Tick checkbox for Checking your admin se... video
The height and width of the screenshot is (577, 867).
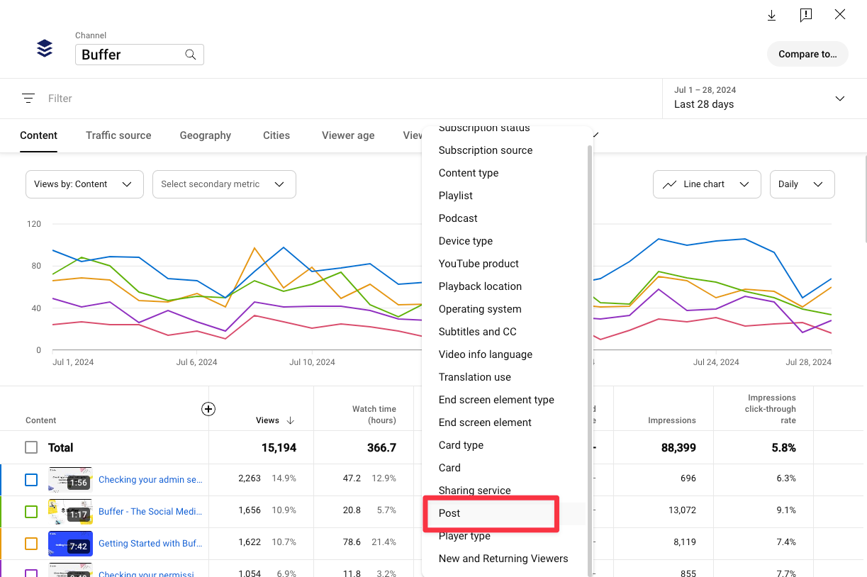(31, 480)
